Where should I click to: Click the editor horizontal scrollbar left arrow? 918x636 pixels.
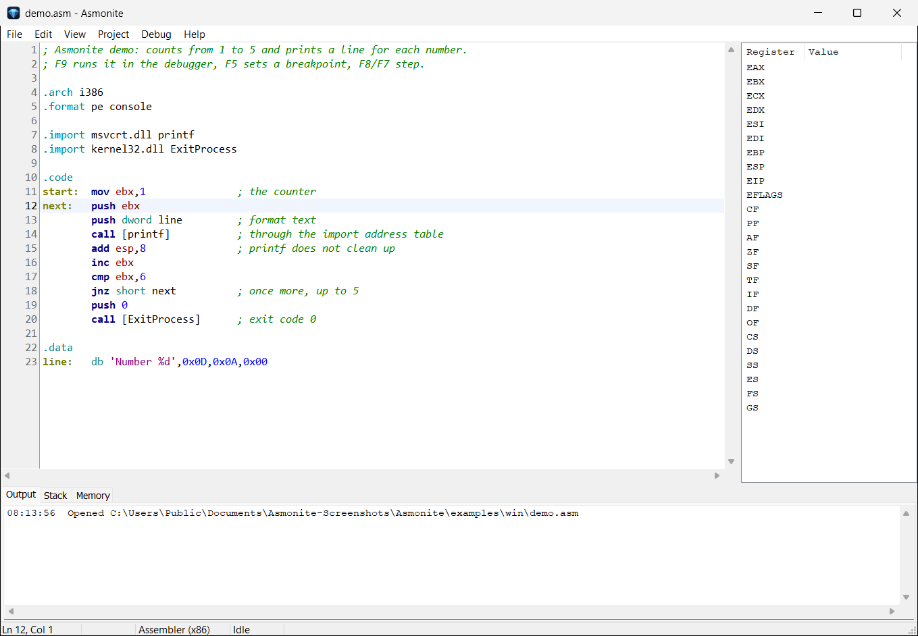(x=7, y=476)
